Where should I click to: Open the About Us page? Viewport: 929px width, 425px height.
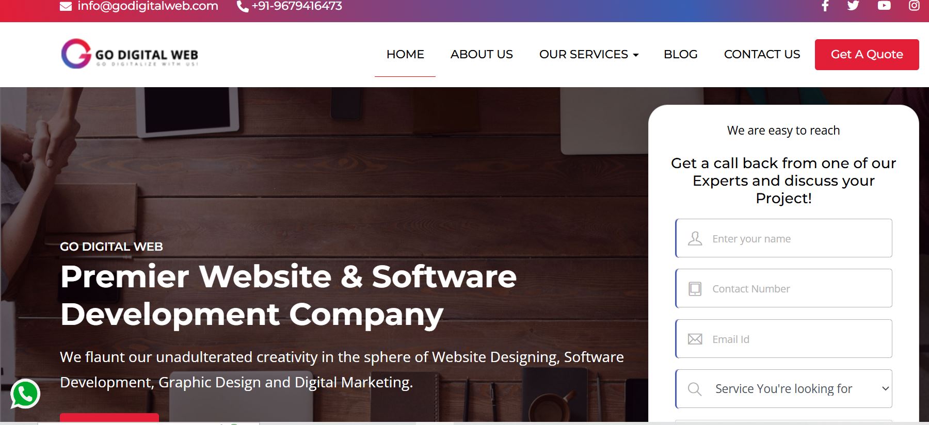tap(482, 54)
